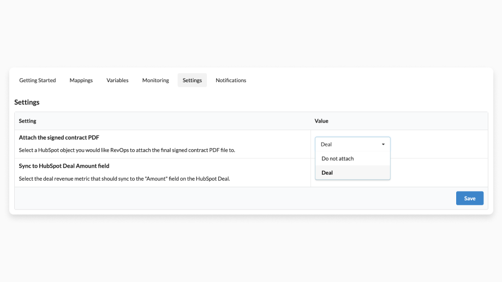Open the Getting Started tab
This screenshot has height=282, width=502.
click(38, 81)
